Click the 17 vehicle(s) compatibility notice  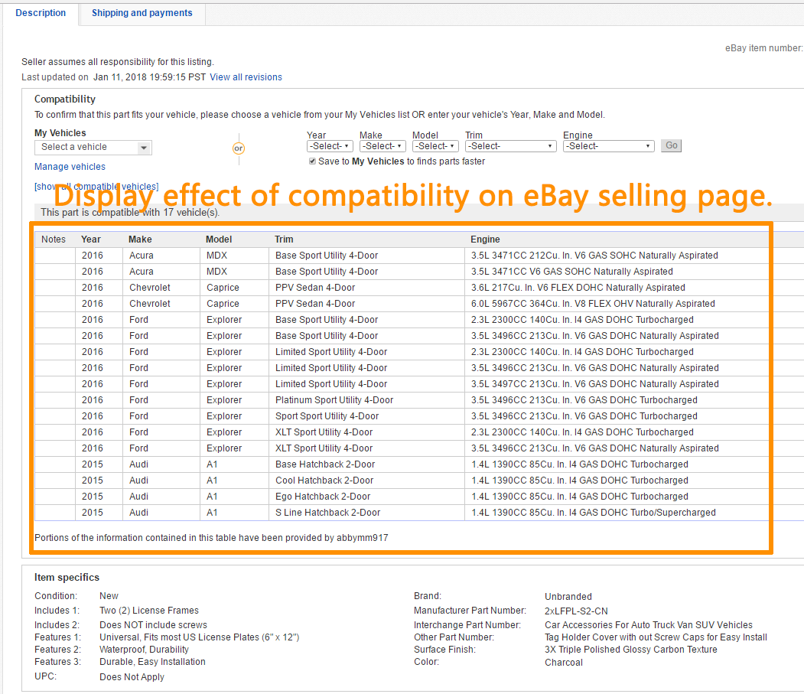pyautogui.click(x=130, y=213)
